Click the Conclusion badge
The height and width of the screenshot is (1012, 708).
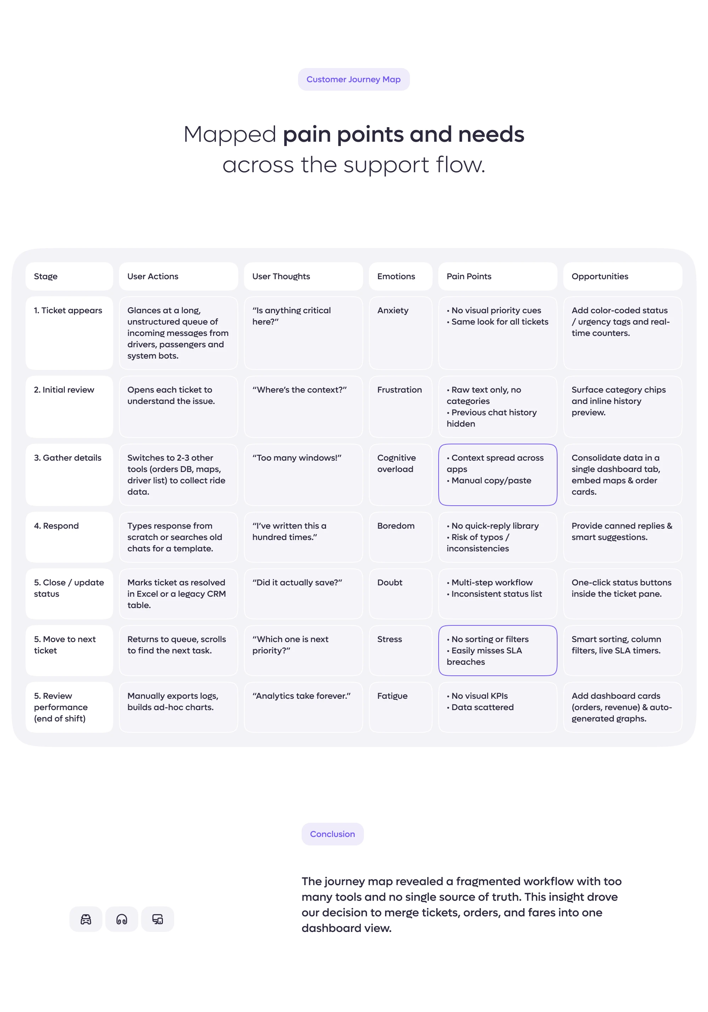point(332,834)
